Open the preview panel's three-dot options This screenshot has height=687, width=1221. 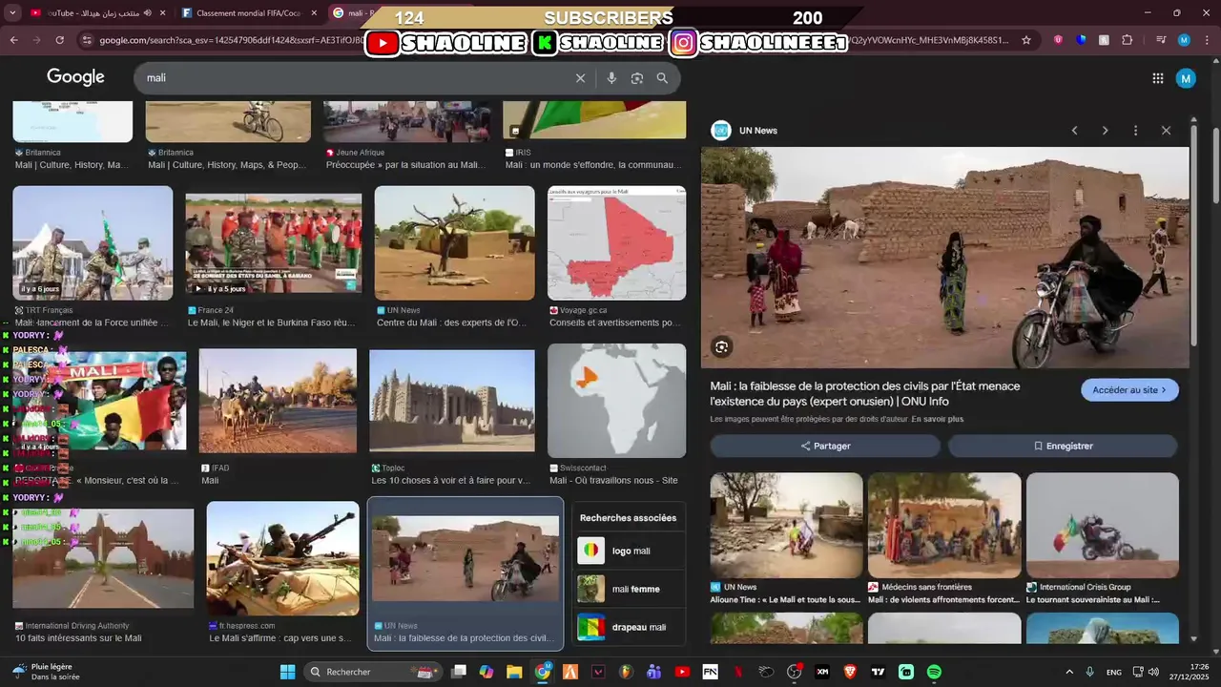click(x=1135, y=131)
